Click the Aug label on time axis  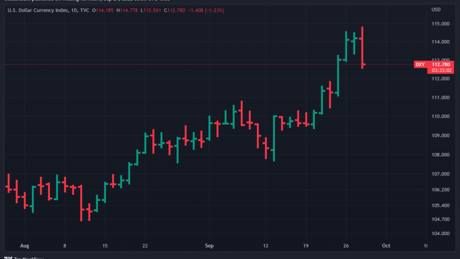point(25,246)
